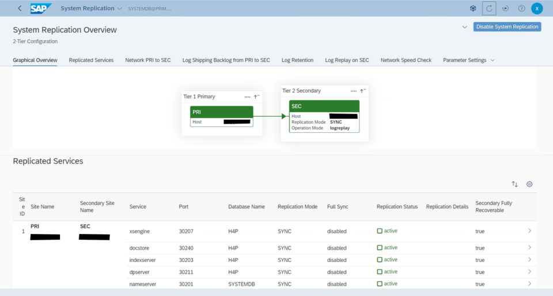The width and height of the screenshot is (553, 296).
Task: Open table column settings gear
Action: 529,184
